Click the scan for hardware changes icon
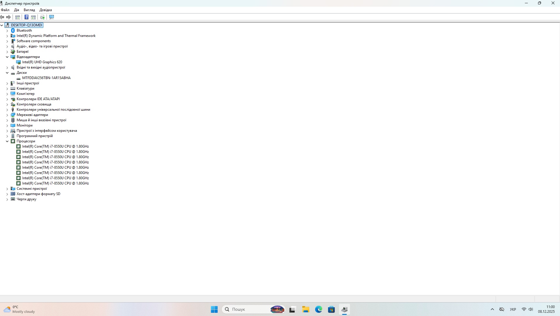 click(x=52, y=17)
